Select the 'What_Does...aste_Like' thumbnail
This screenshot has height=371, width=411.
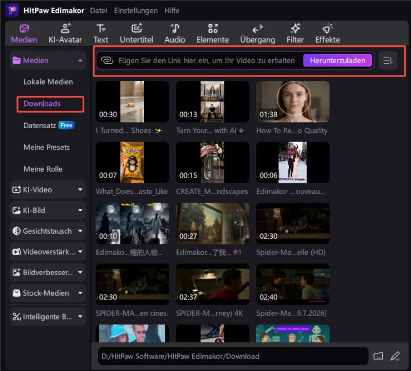click(132, 163)
